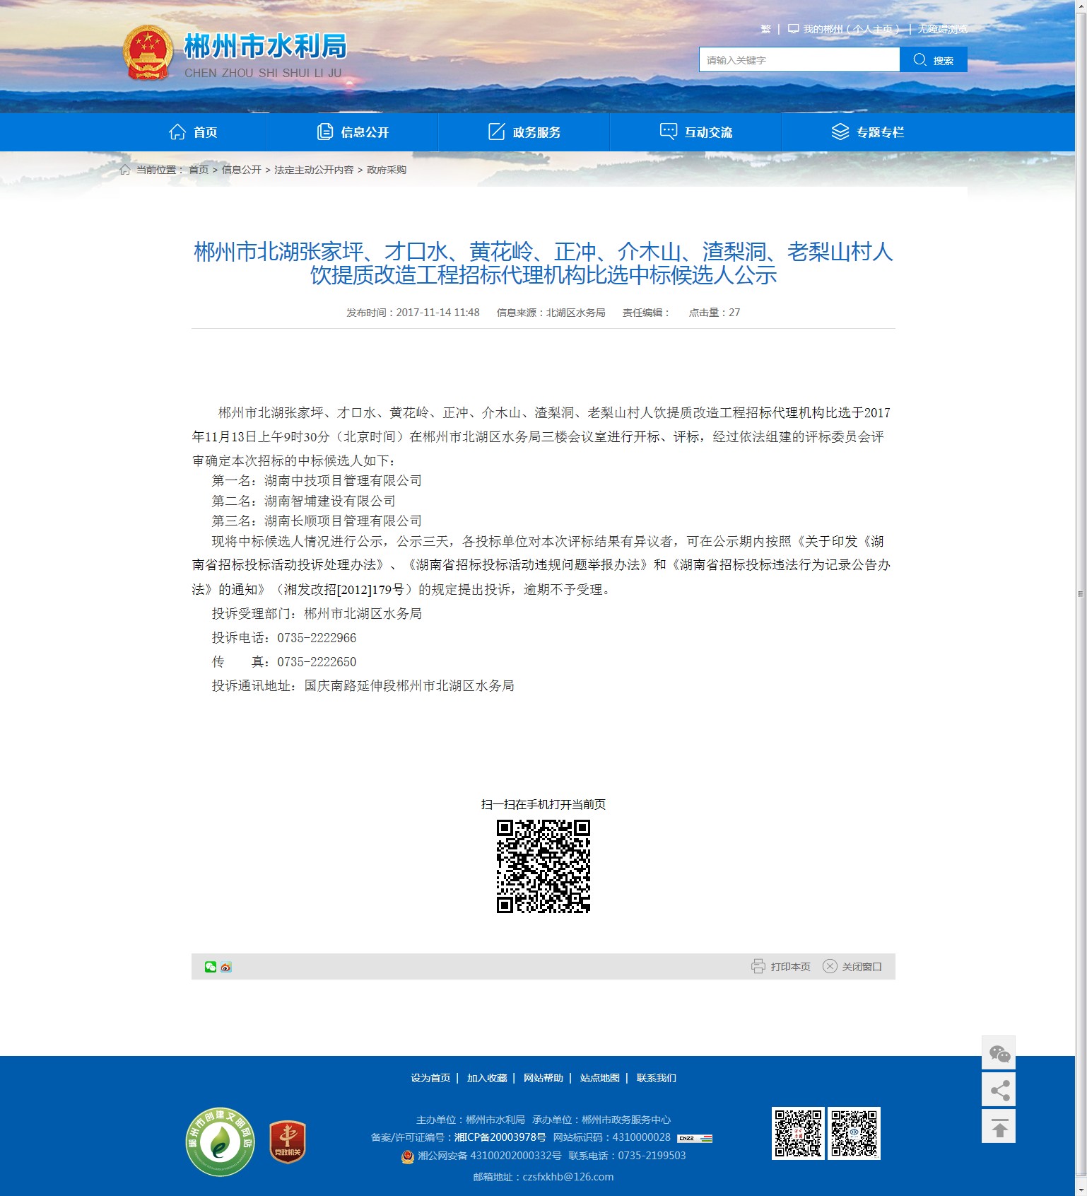Image resolution: width=1087 pixels, height=1196 pixels.
Task: Click 联系我们 footer link
Action: point(657,1078)
